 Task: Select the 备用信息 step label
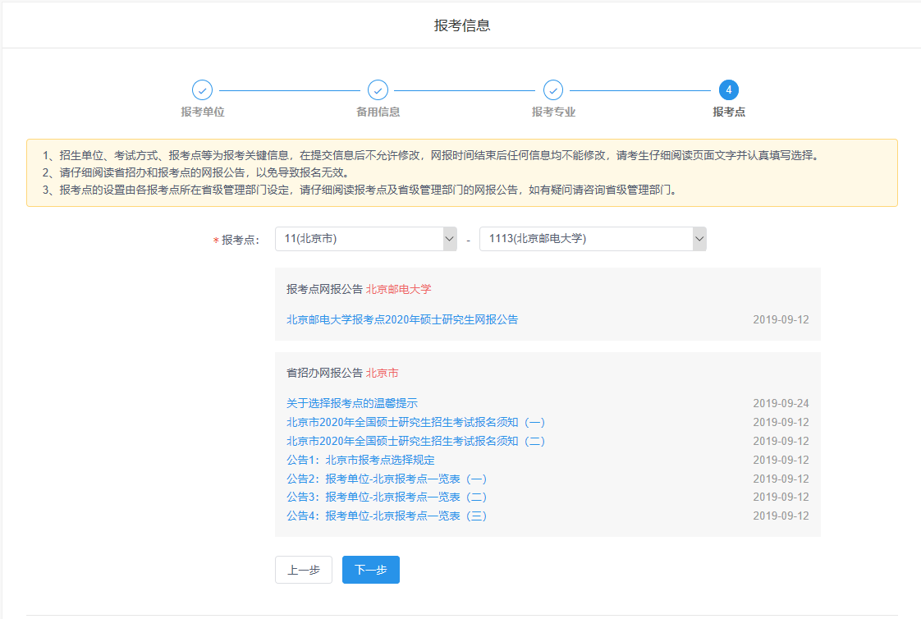click(378, 112)
